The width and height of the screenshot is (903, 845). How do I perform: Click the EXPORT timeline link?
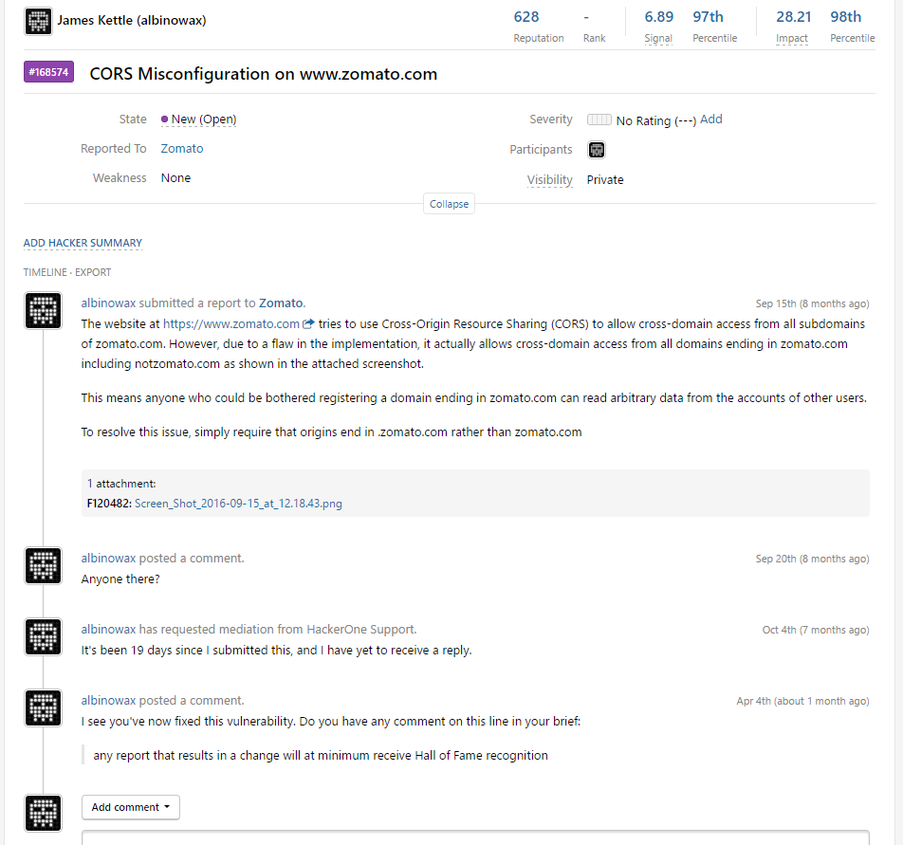point(93,272)
